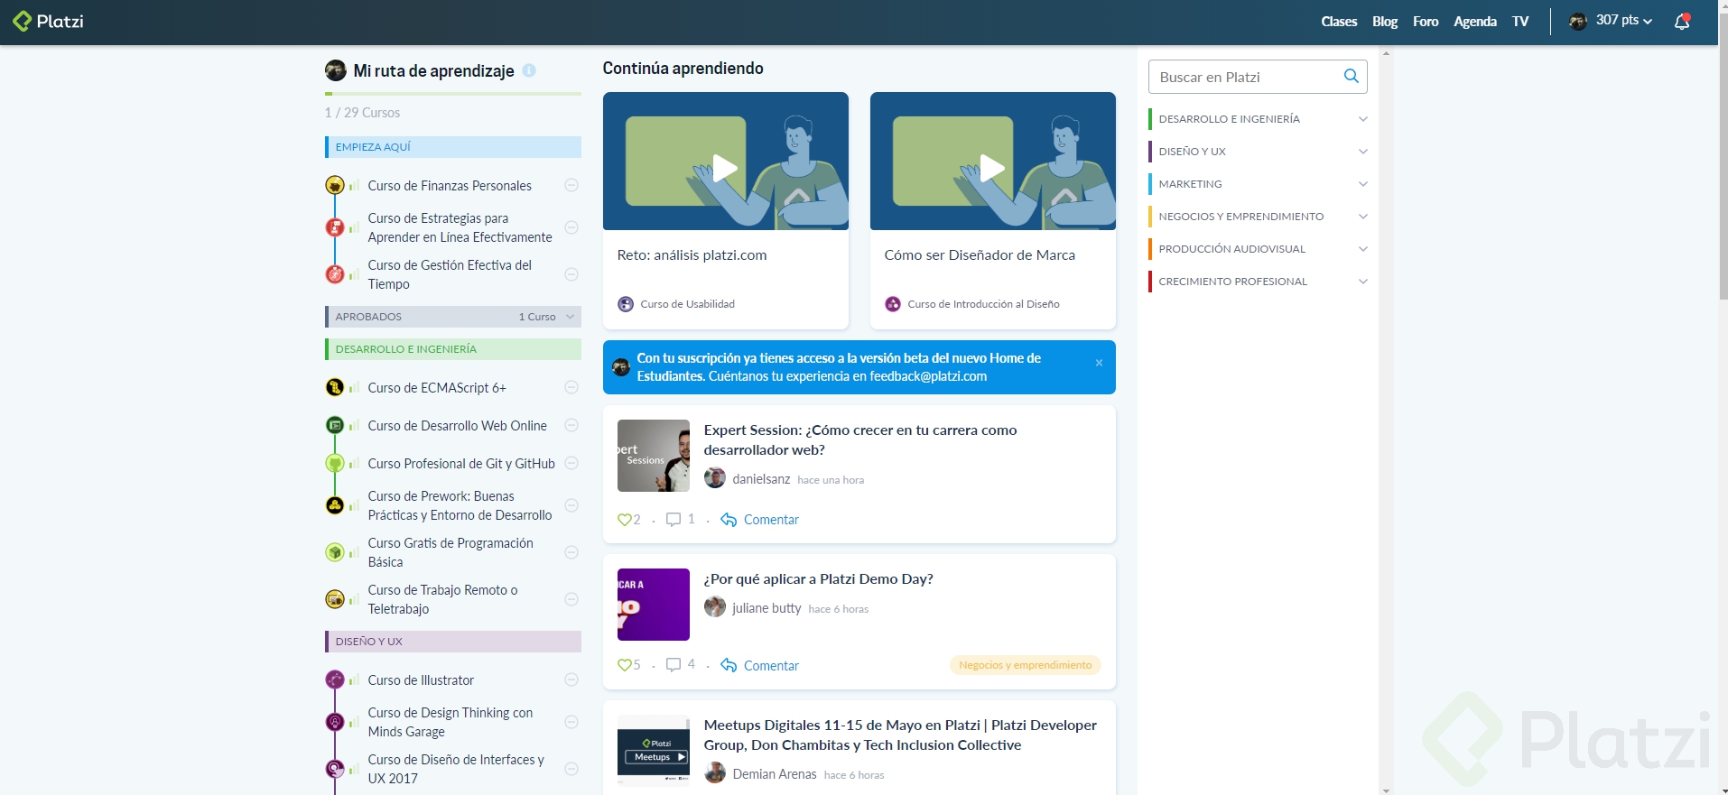Image resolution: width=1728 pixels, height=795 pixels.
Task: Toggle the minus circle for Curso de Estrategias para Aprender
Action: (571, 227)
